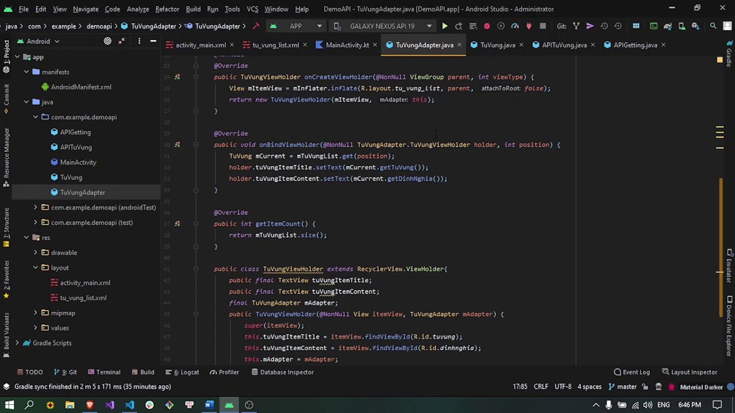Open Project panel options three-dot menu
This screenshot has height=413, width=735.
(x=139, y=41)
